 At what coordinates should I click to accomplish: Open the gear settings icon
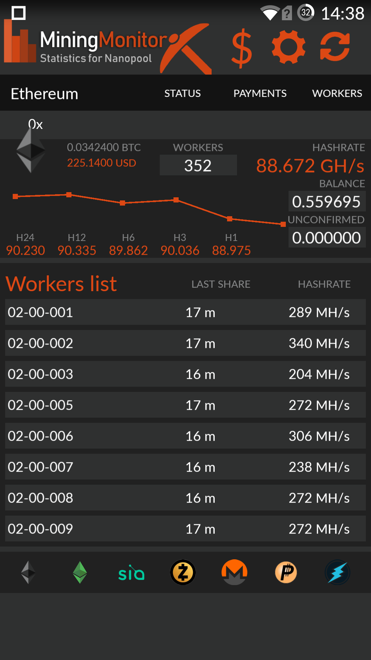pyautogui.click(x=289, y=47)
